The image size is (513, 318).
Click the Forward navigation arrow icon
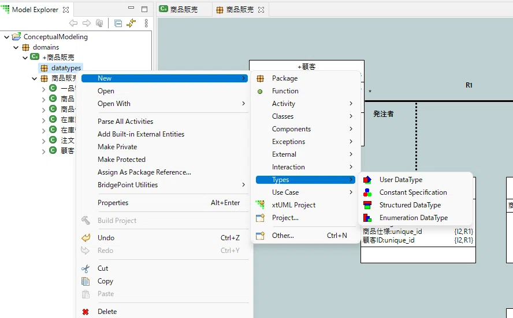pos(87,23)
